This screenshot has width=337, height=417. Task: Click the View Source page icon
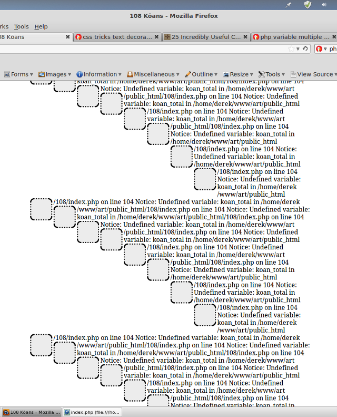tap(293, 74)
